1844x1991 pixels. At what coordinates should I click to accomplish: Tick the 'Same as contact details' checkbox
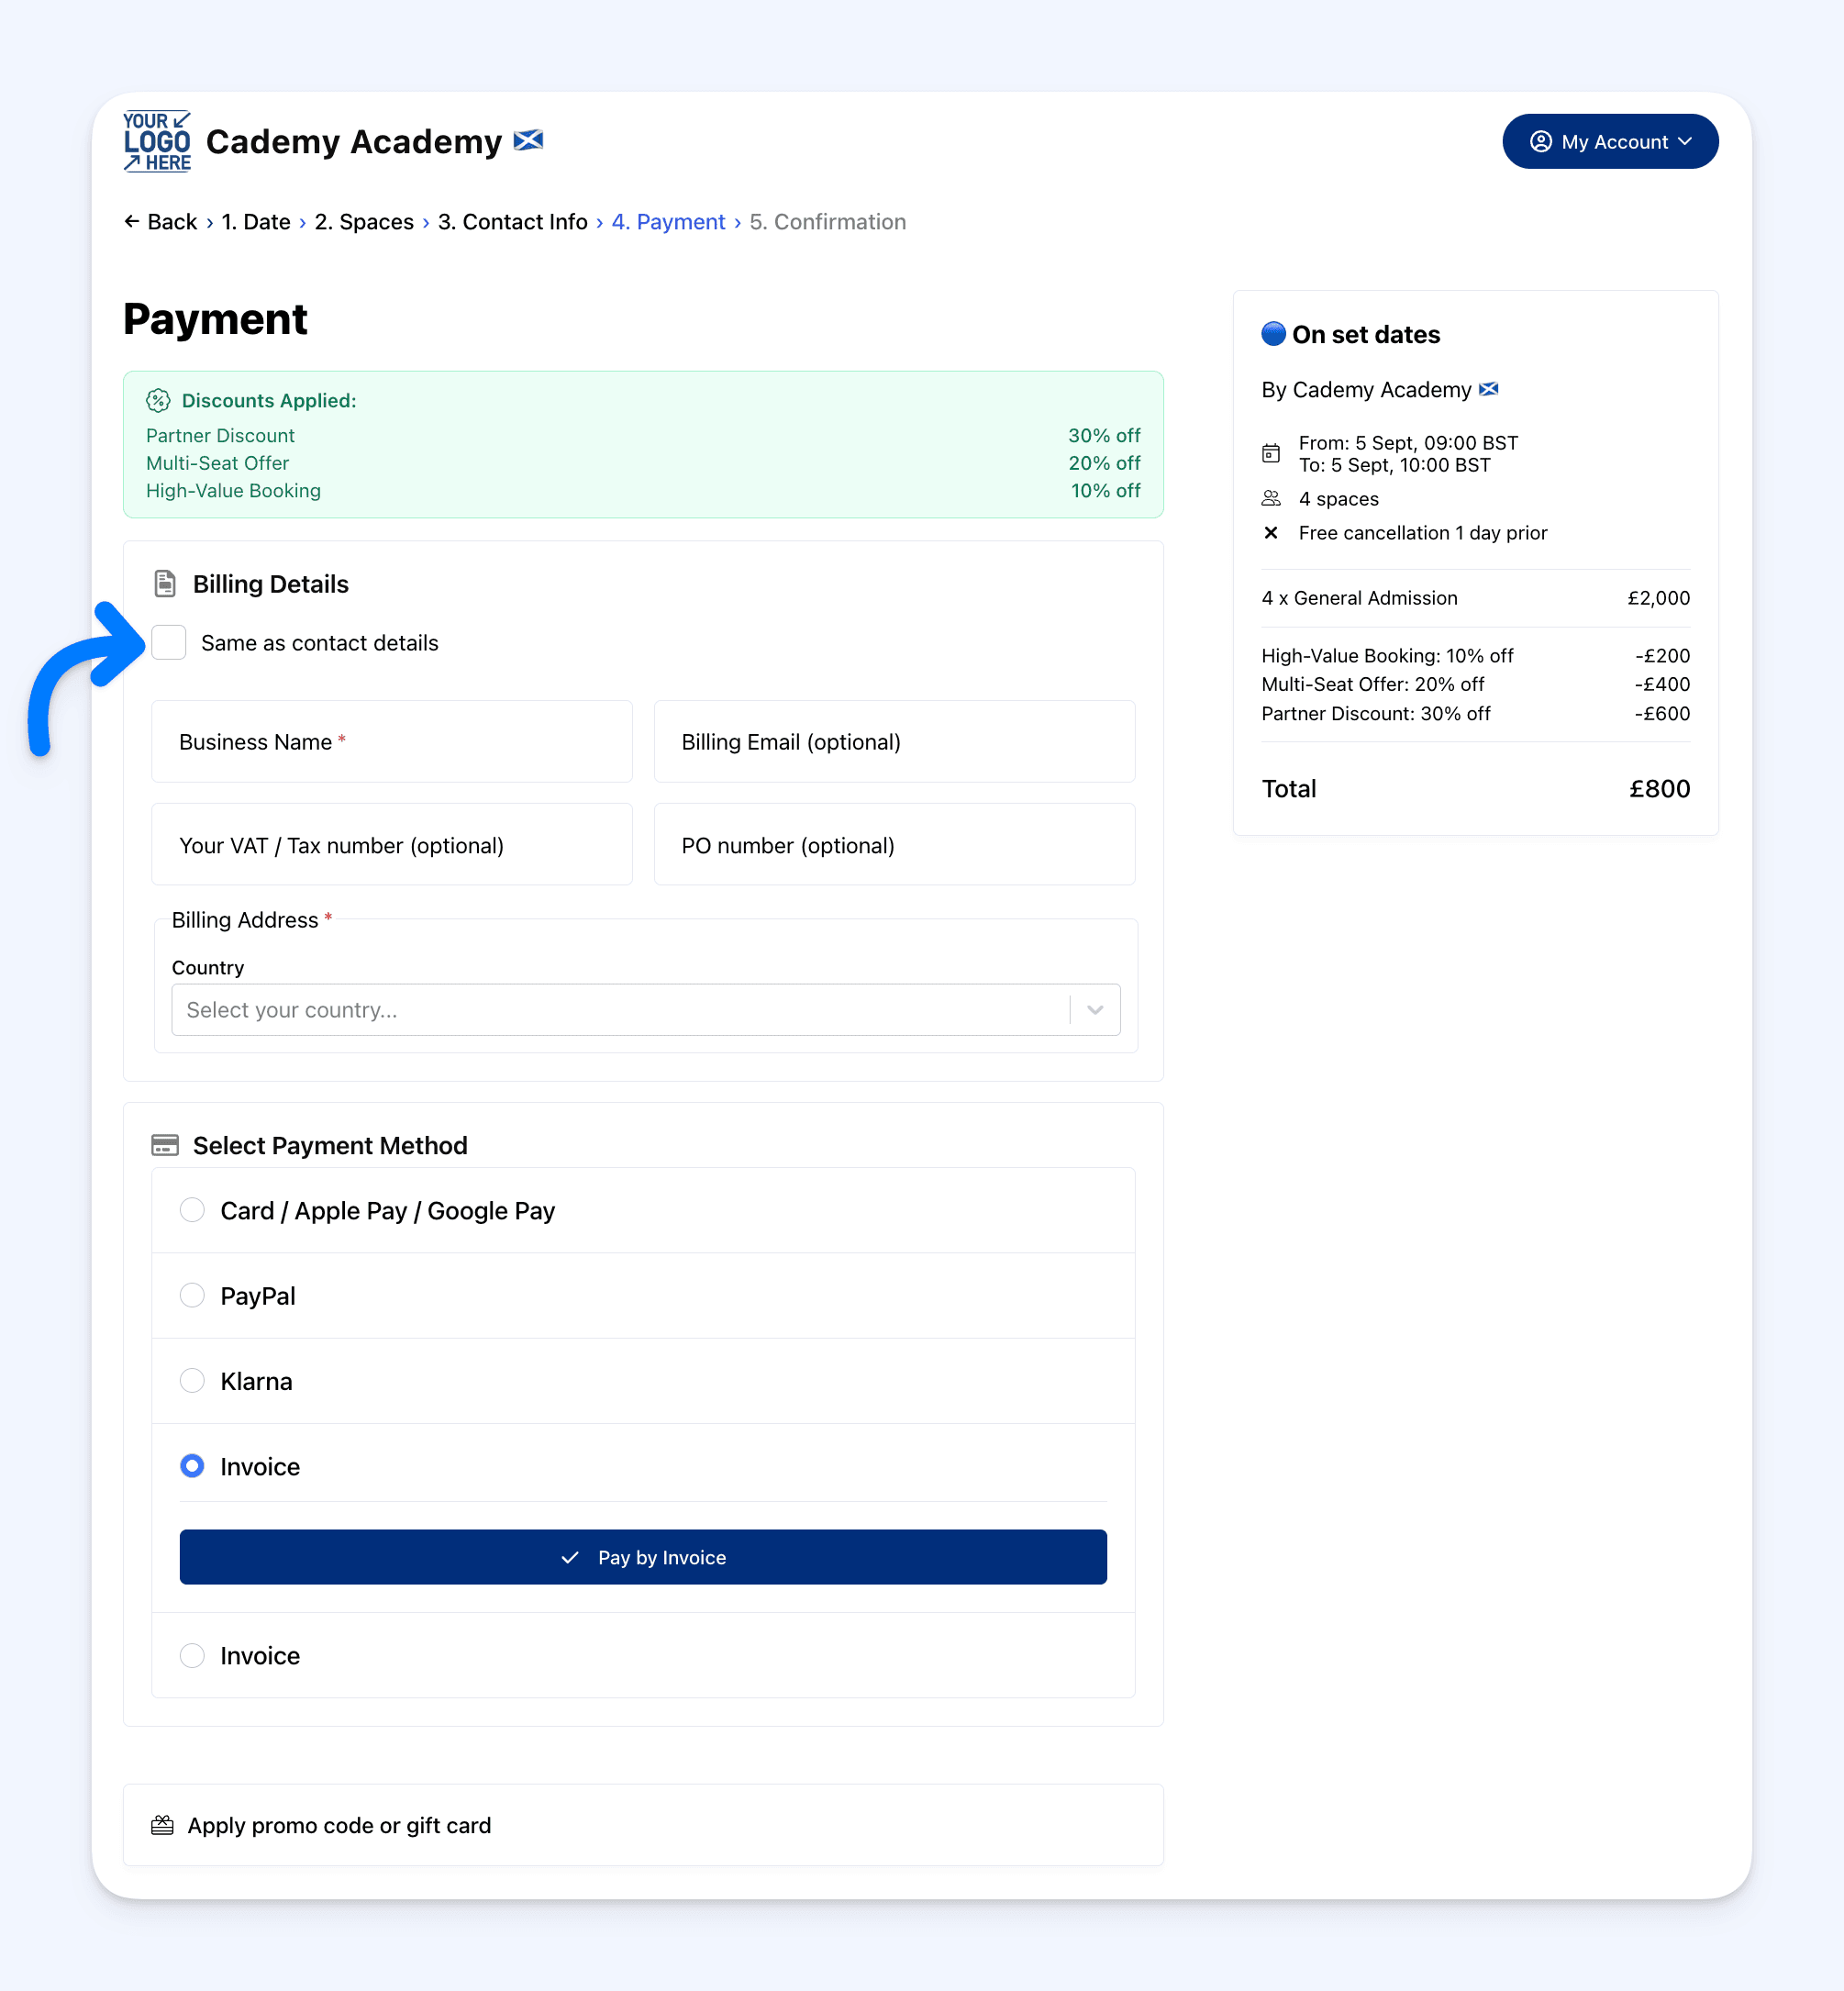tap(169, 642)
